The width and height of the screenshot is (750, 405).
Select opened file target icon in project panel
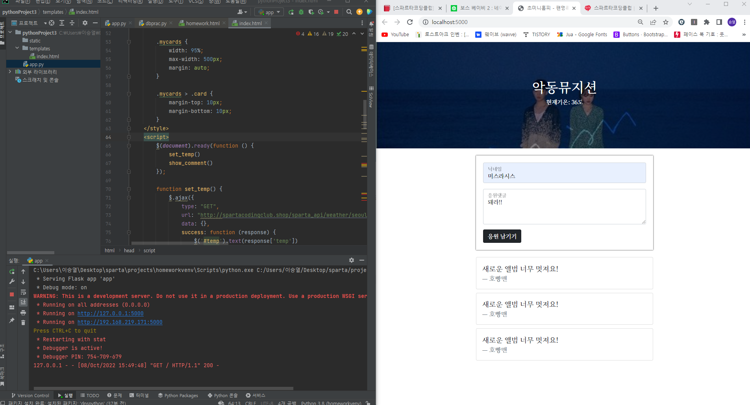[x=52, y=23]
